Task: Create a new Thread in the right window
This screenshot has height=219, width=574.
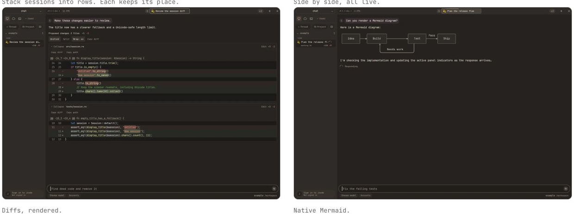Action: click(302, 27)
